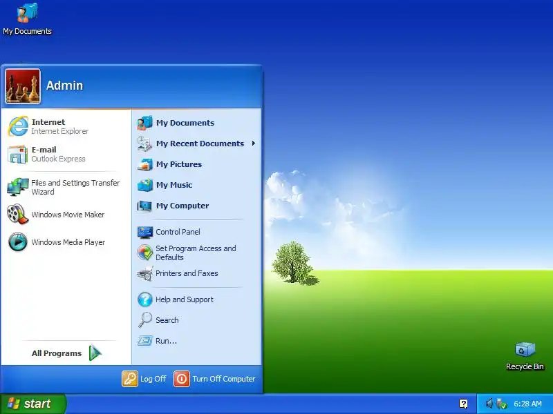Click the My Documents desktop label text
553x414 pixels.
click(x=27, y=31)
